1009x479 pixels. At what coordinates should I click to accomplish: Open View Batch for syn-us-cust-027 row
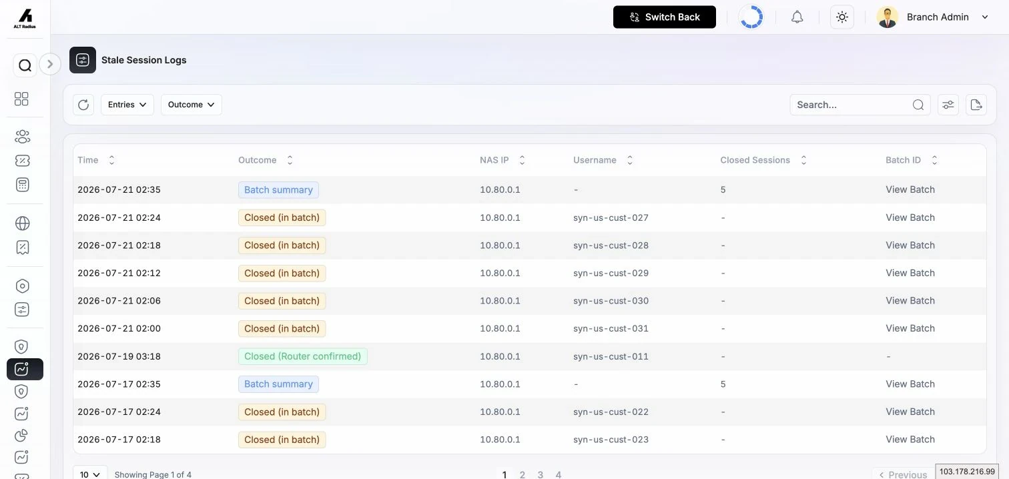[x=910, y=217]
